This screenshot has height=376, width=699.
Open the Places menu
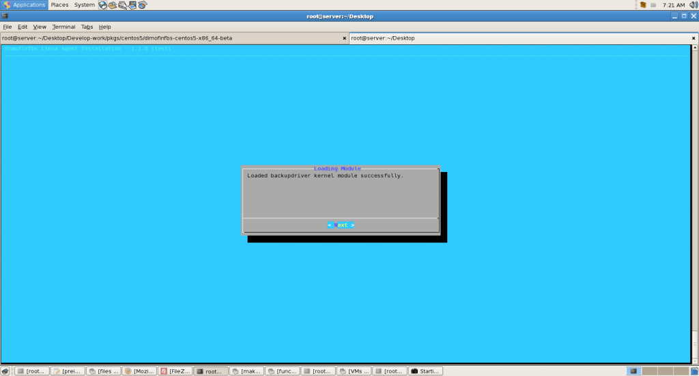(59, 5)
